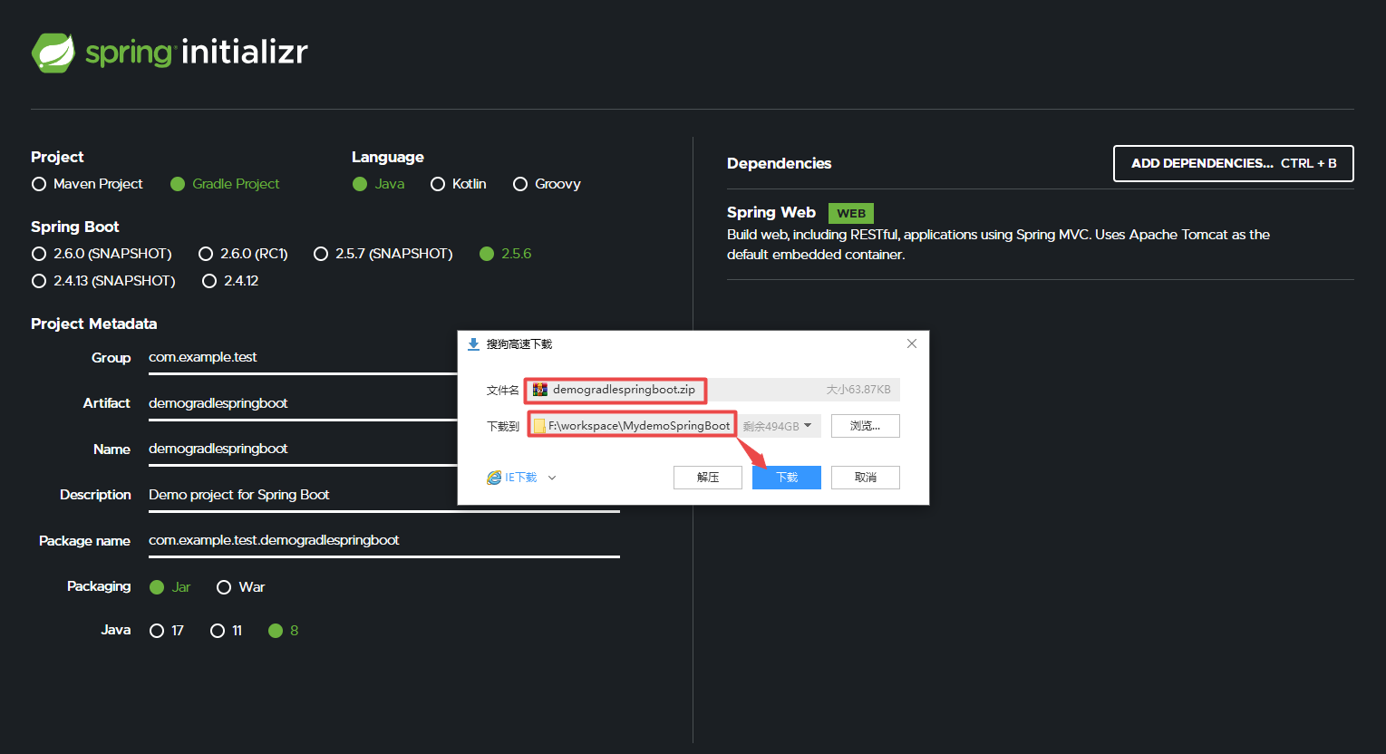Select War packaging
The height and width of the screenshot is (754, 1386).
click(x=224, y=587)
